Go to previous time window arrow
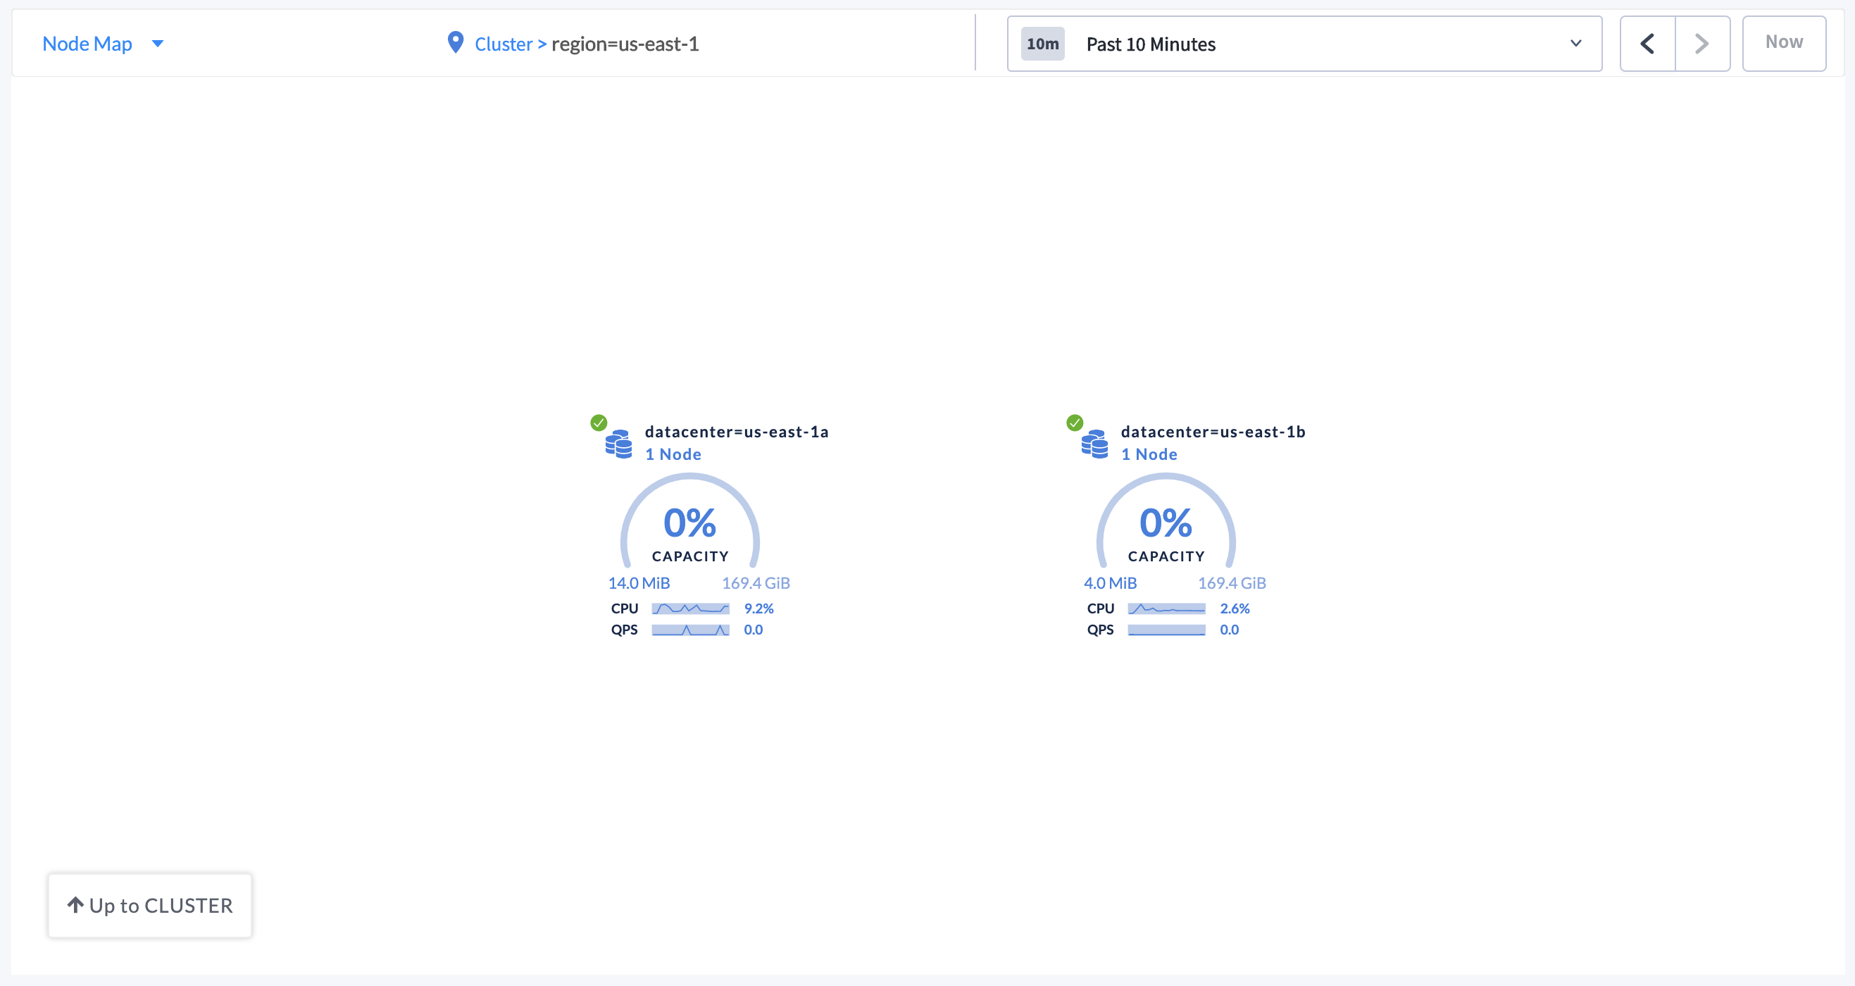Screen dimensions: 1855x986 click(1647, 44)
